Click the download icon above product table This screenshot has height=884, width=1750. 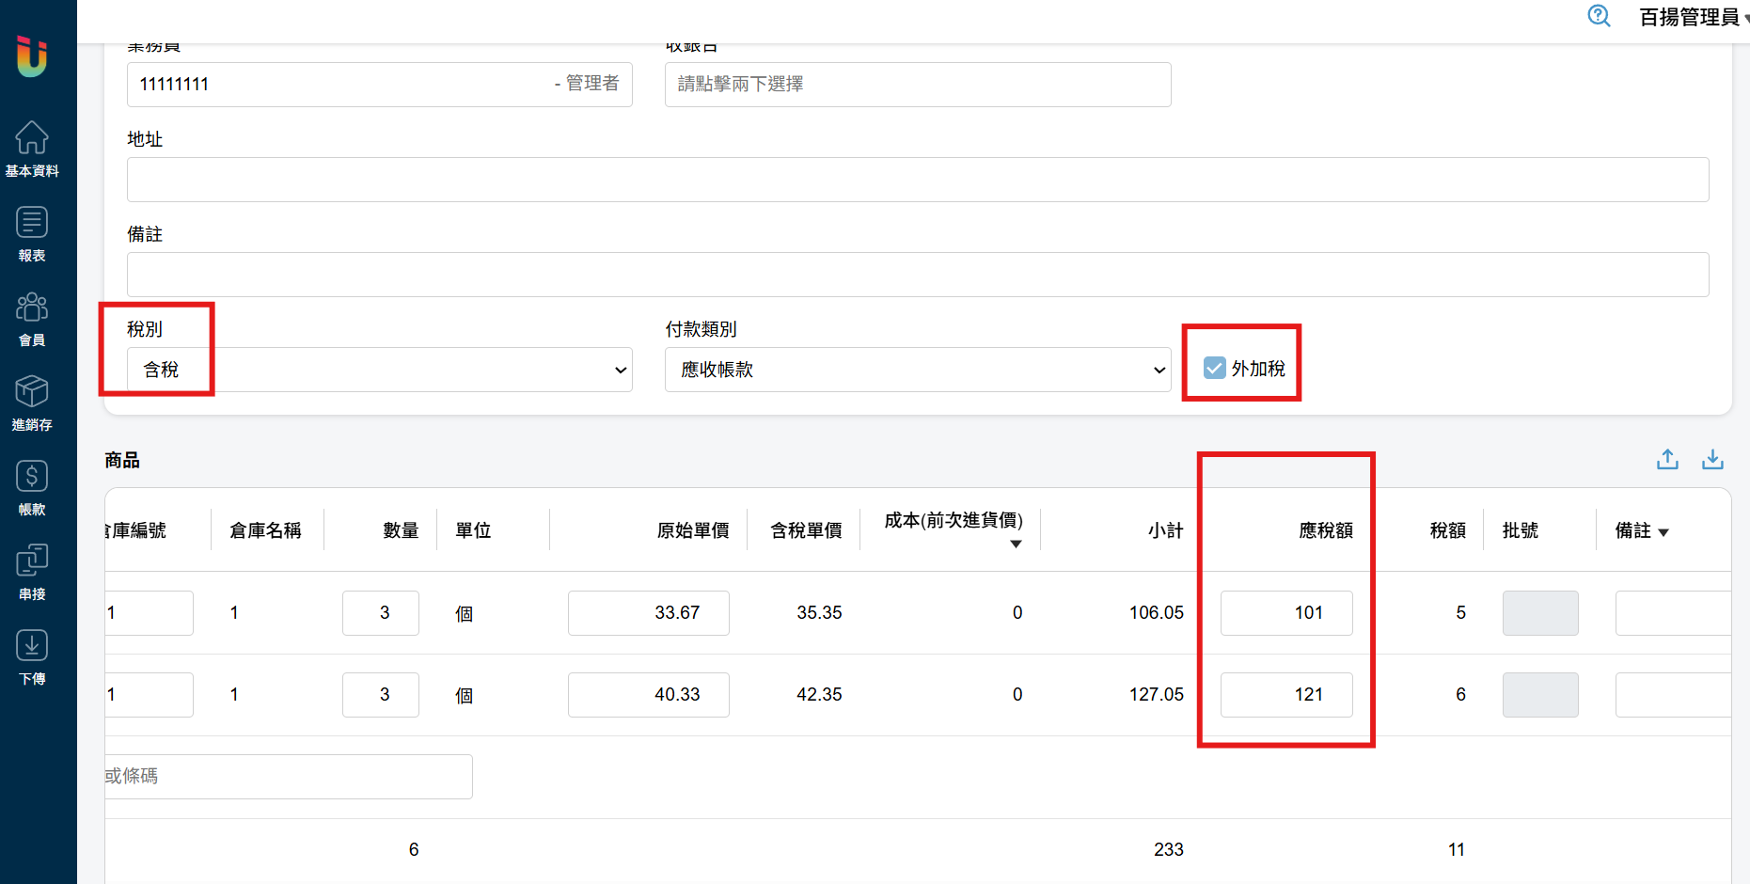click(1712, 459)
